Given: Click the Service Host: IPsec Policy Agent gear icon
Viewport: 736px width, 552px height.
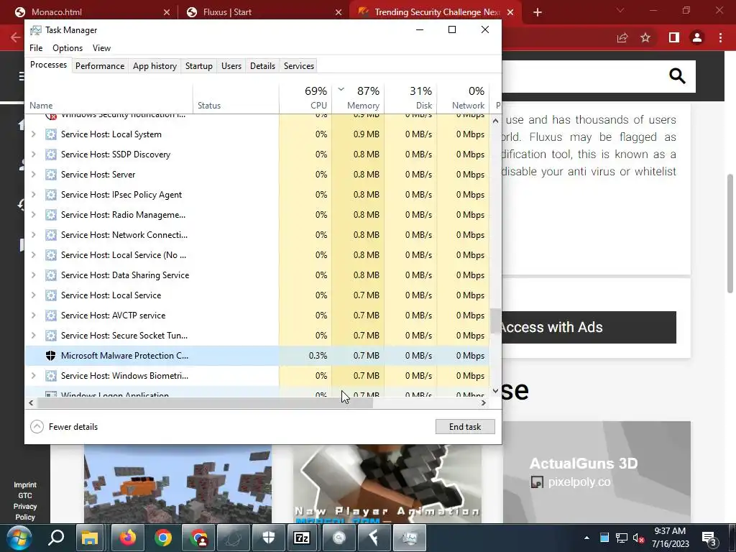Looking at the screenshot, I should 51,195.
